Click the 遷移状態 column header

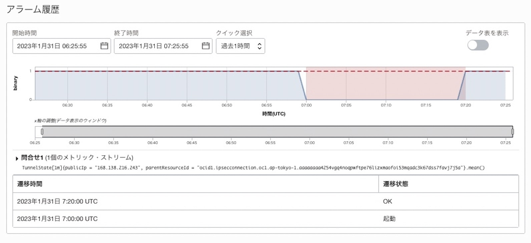(449, 184)
